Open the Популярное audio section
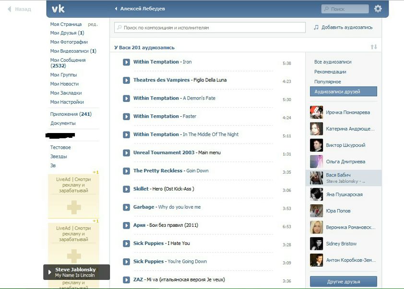This screenshot has width=404, height=289. click(x=327, y=82)
